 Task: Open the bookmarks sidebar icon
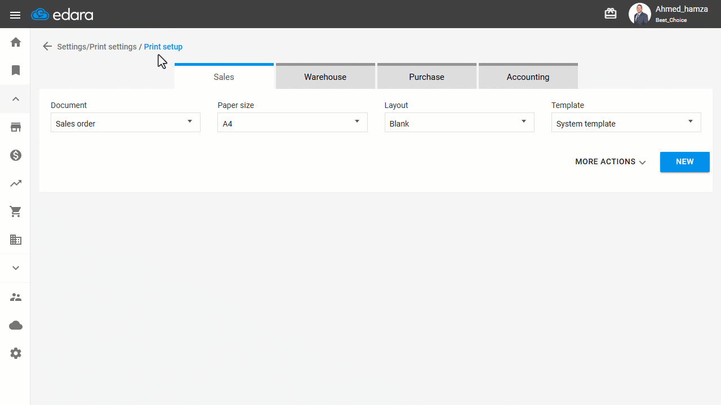tap(16, 70)
